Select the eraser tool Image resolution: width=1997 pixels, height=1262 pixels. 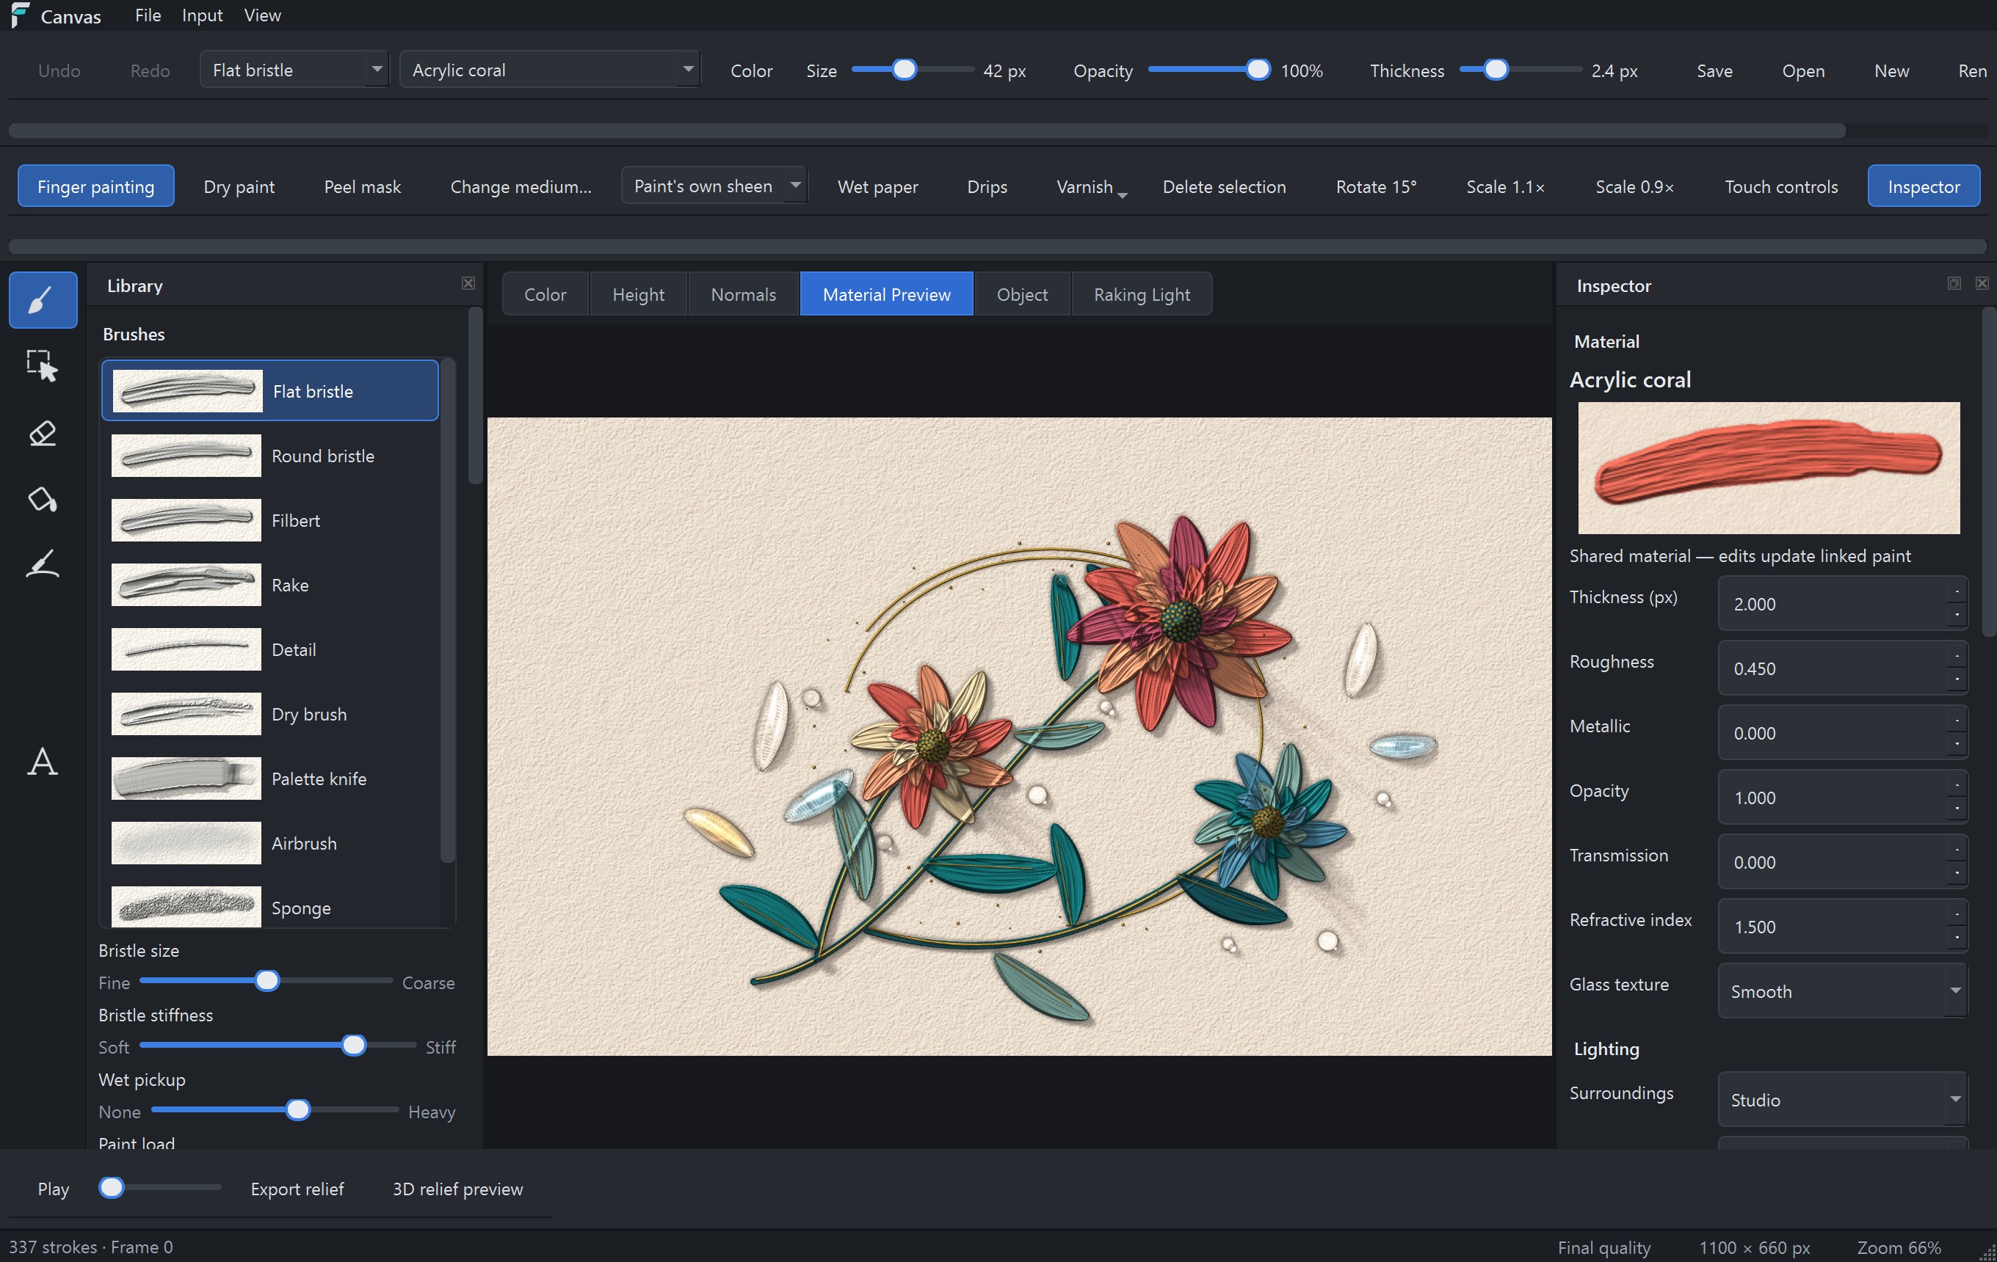point(43,433)
